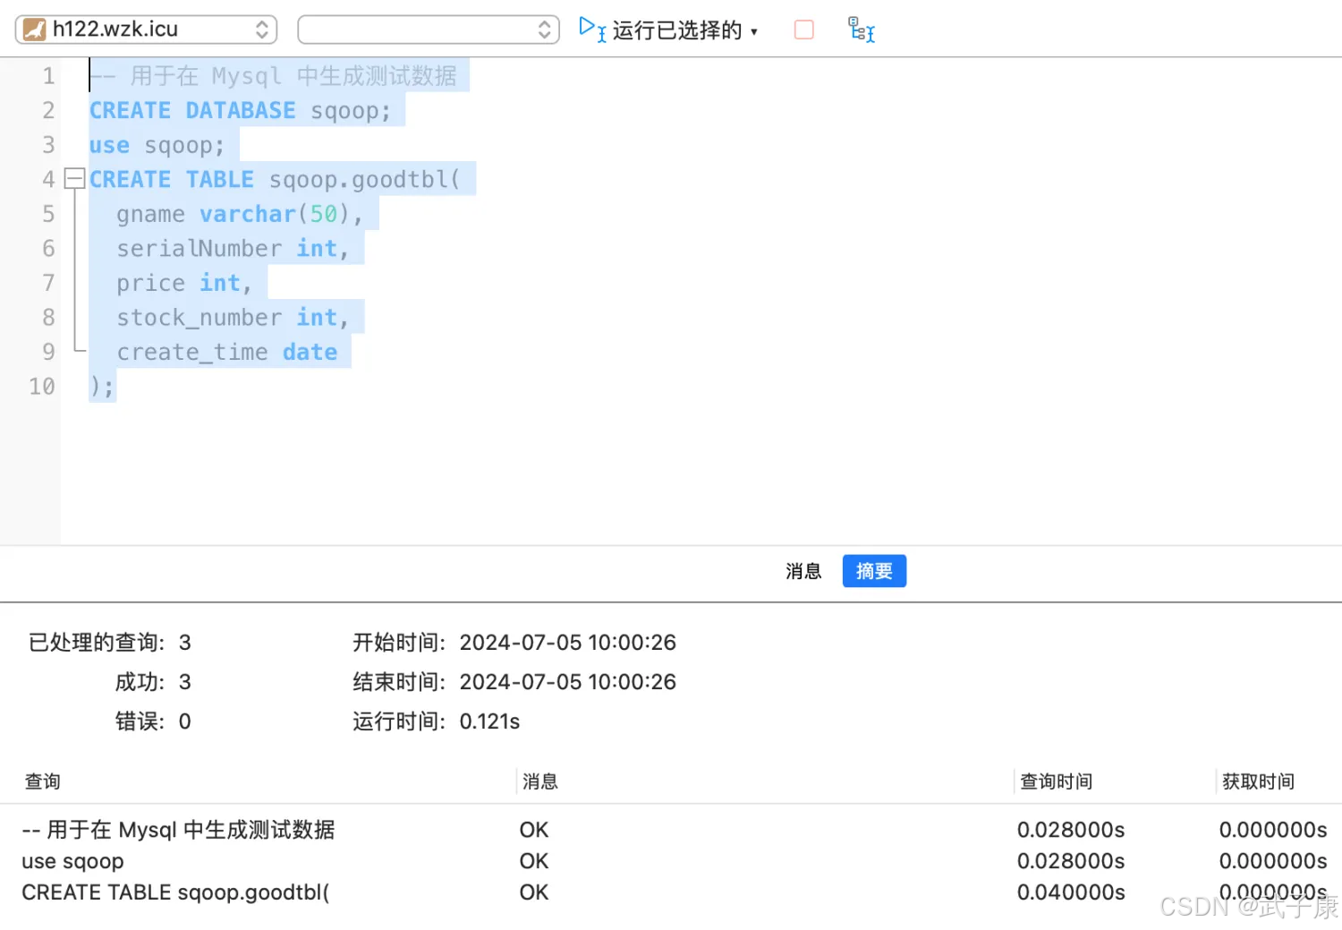Click 'stock_number' column name in editor
This screenshot has width=1342, height=930.
coord(199,318)
